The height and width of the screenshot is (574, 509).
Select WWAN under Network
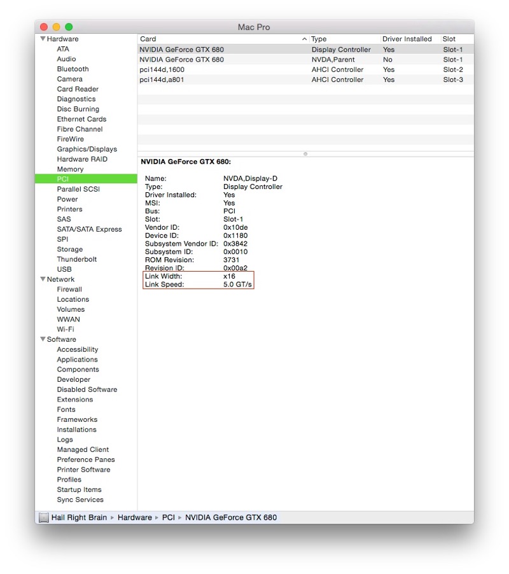coord(68,319)
